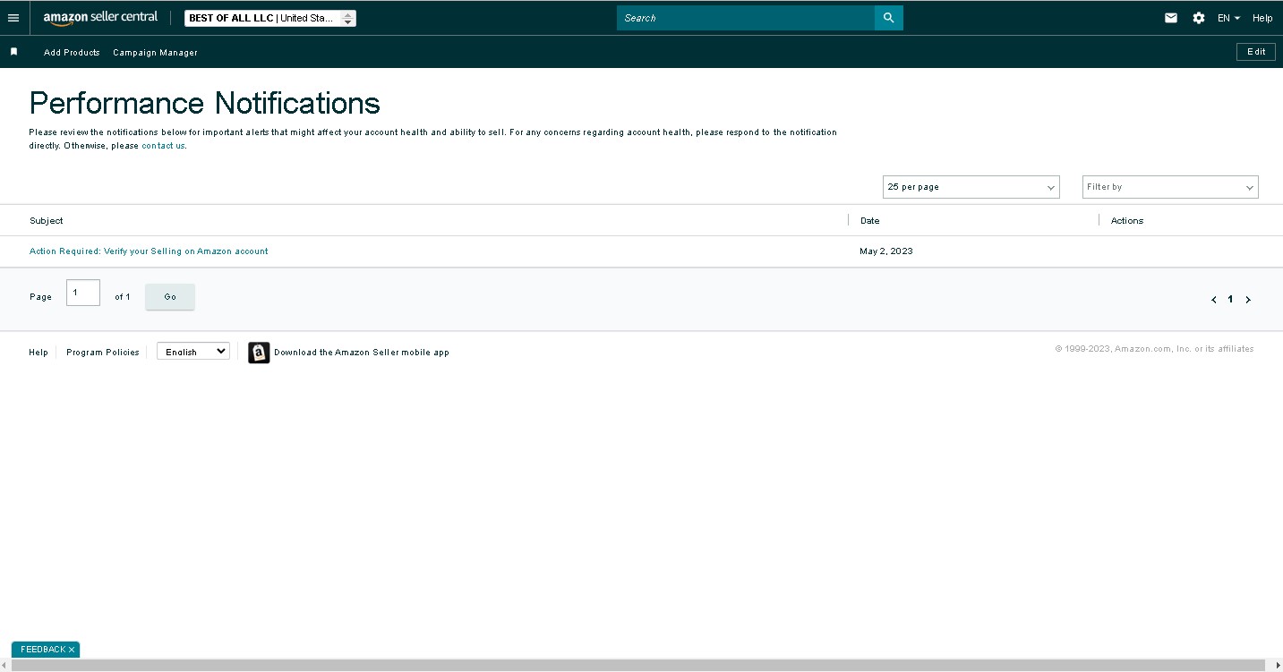Click the bookmark icon in the favorites bar
Viewport: 1283px width, 672px height.
click(13, 52)
